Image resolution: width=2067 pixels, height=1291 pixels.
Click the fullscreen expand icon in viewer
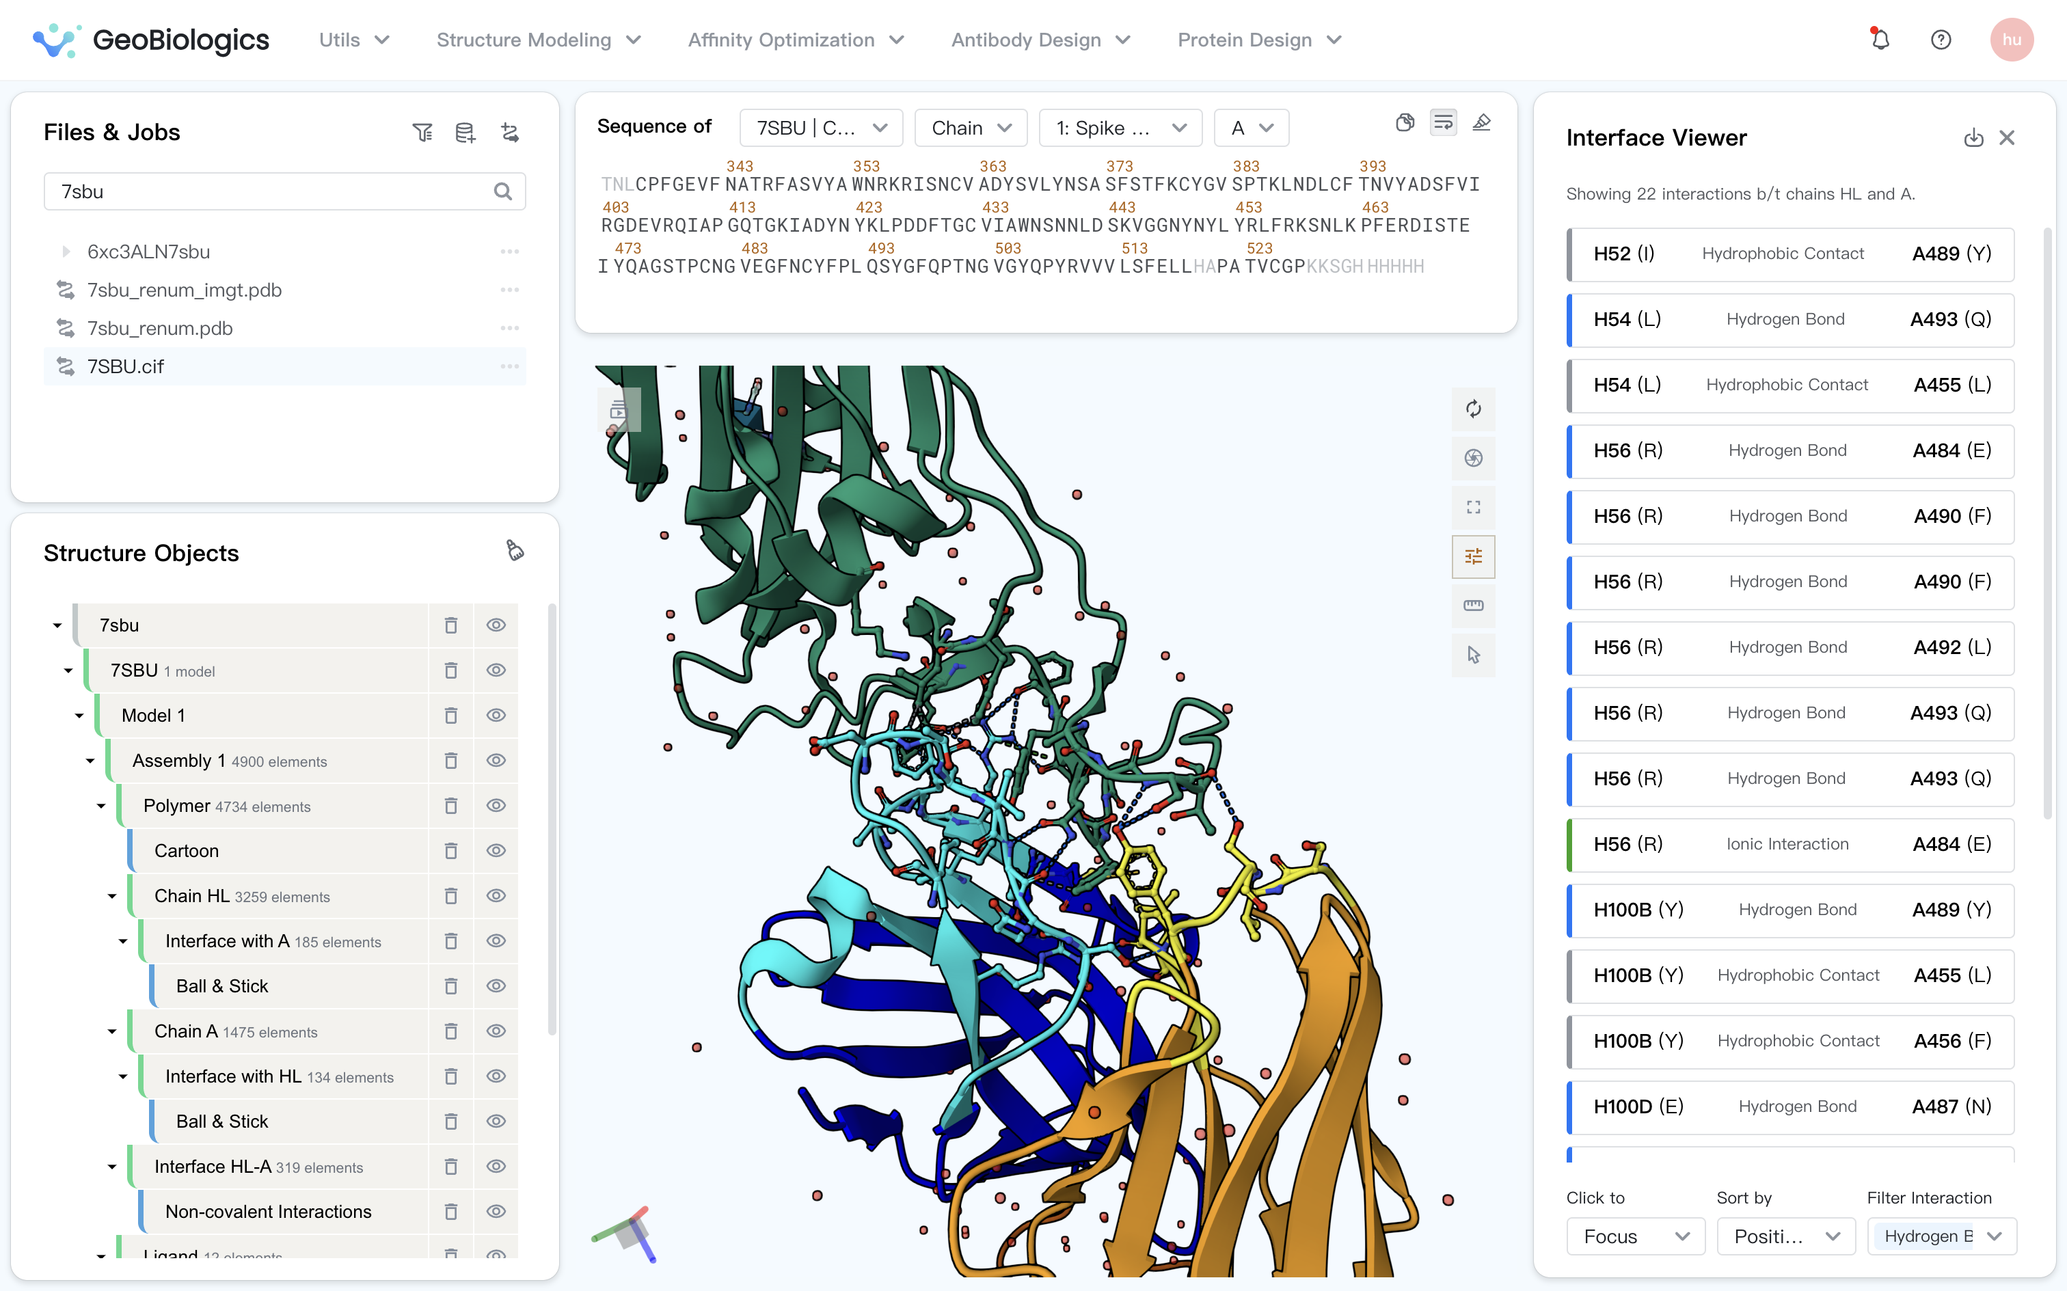(x=1474, y=507)
